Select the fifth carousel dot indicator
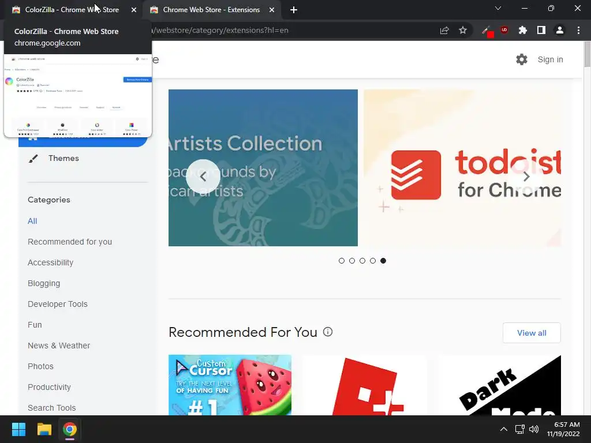 [383, 261]
